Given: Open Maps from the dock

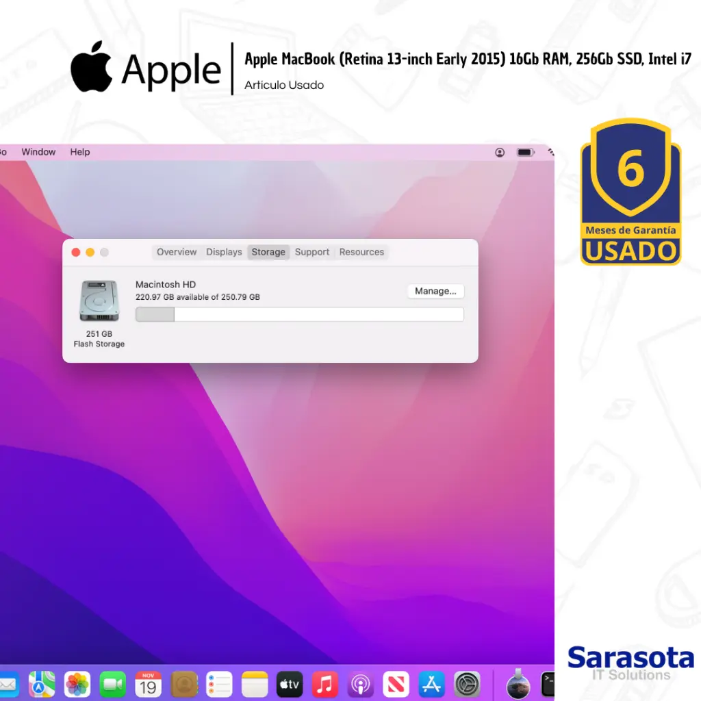Looking at the screenshot, I should pos(42,684).
